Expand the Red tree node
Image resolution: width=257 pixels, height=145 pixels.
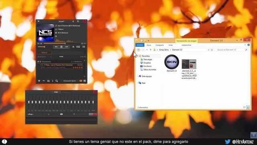click(137, 83)
